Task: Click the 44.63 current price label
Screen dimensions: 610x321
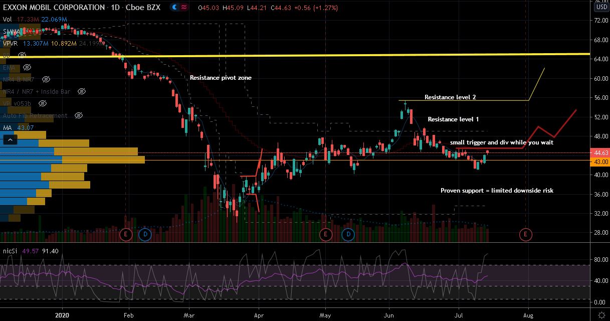Action: coord(601,153)
